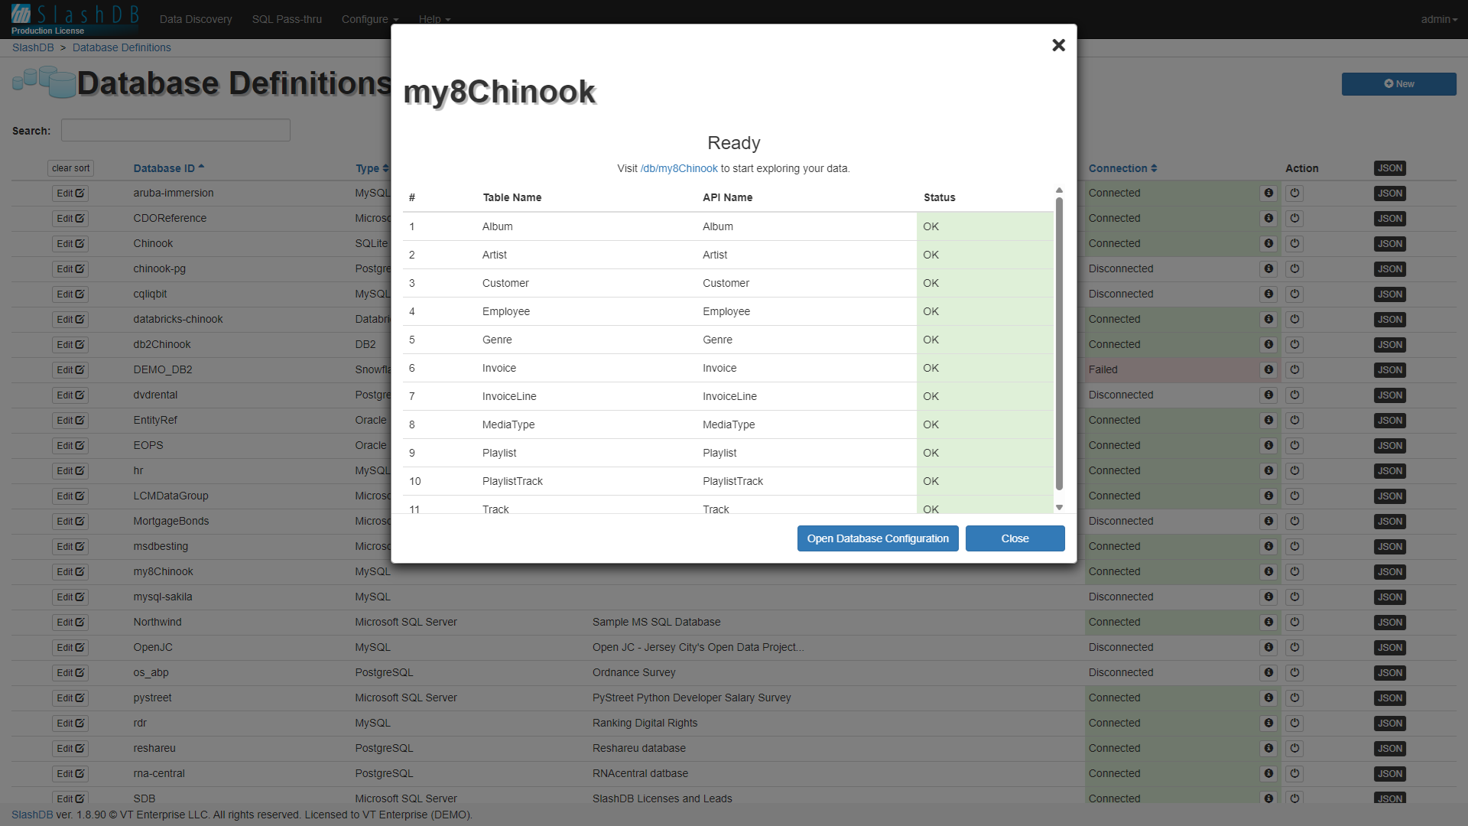Click JSON button in header row
1468x826 pixels.
coord(1390,168)
